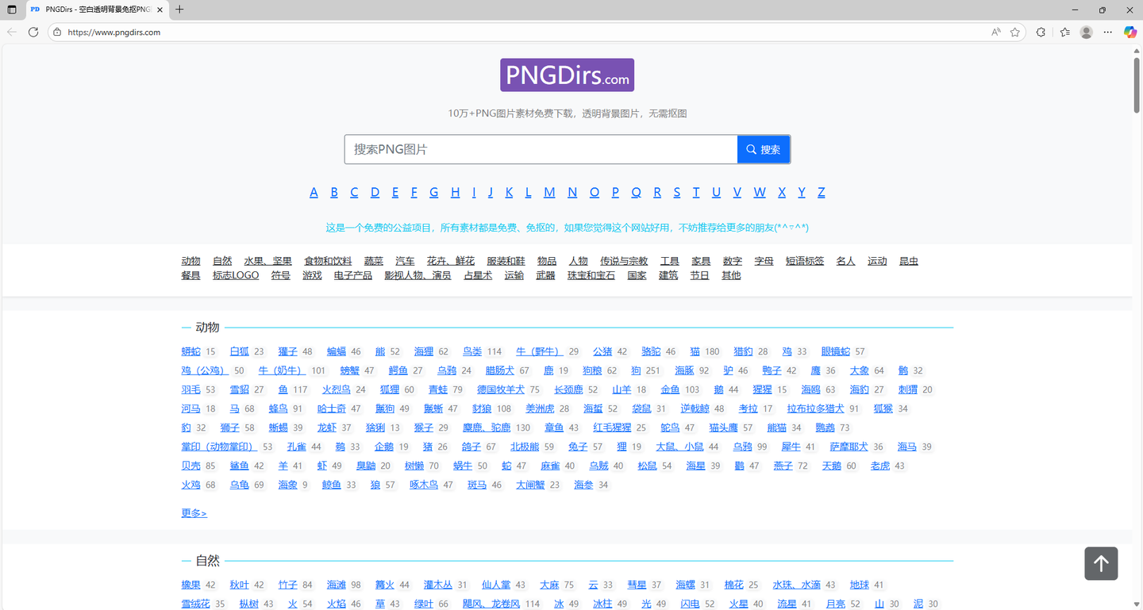Open the 汽车 category link
This screenshot has height=610, width=1143.
point(405,261)
